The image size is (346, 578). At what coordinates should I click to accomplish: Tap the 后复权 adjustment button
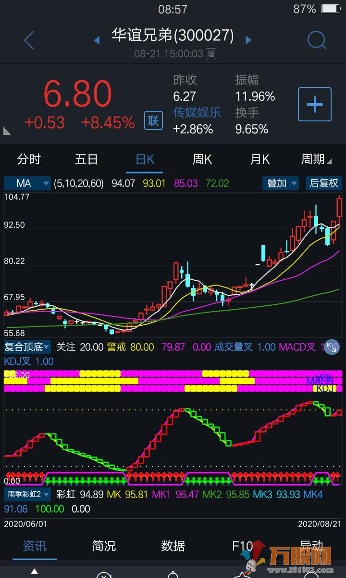tap(324, 183)
